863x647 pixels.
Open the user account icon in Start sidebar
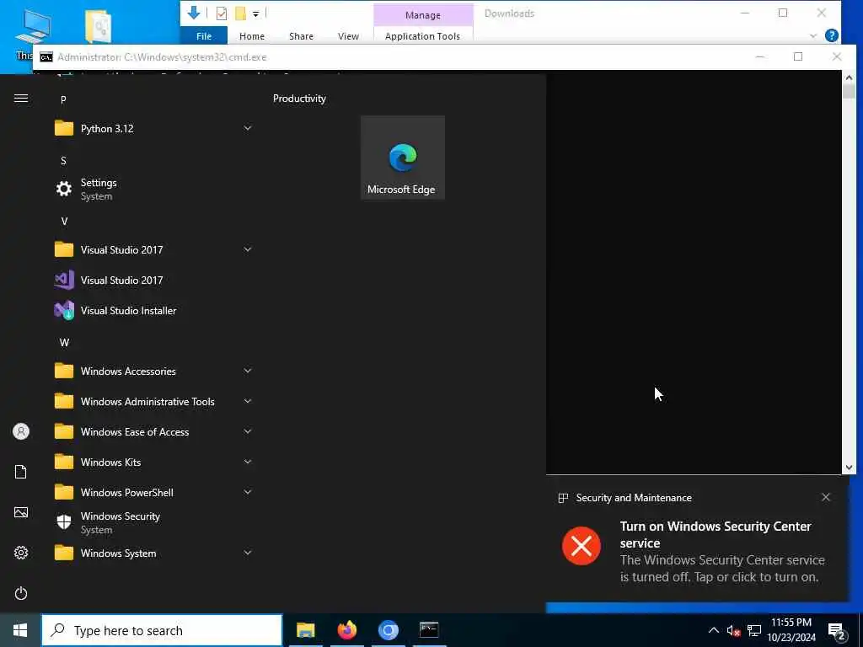pyautogui.click(x=21, y=431)
